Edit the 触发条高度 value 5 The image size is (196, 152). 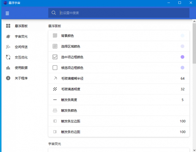click(x=182, y=100)
